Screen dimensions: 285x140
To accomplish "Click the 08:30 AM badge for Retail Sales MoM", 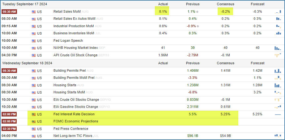I will (9, 12).
